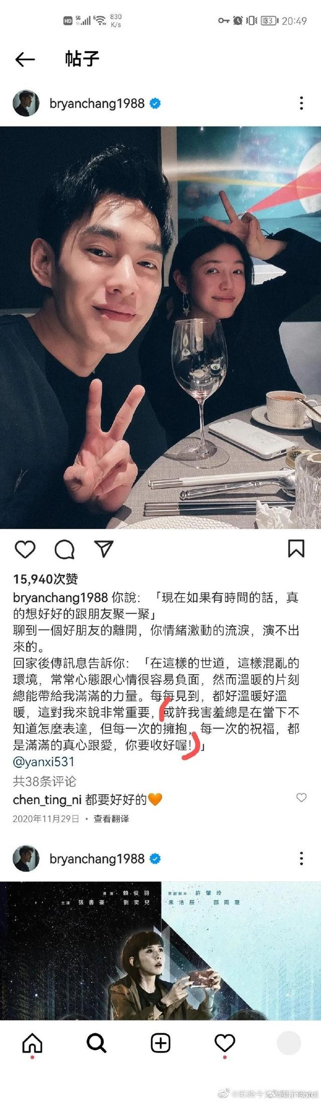Tap second post's bryanchang1988 avatar
The height and width of the screenshot is (1101, 321).
[x=26, y=859]
